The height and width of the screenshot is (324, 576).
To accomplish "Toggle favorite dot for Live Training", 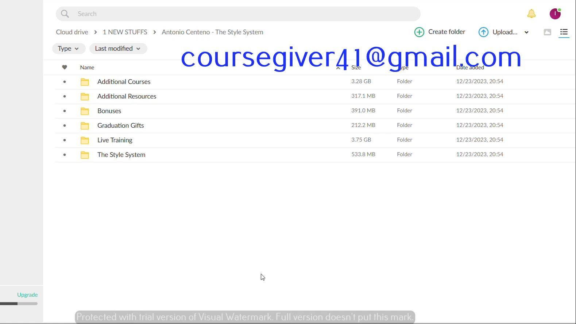I will pos(65,140).
